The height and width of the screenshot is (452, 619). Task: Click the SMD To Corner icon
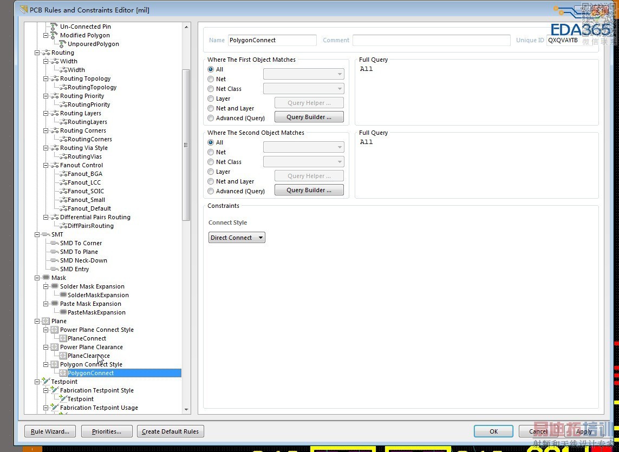pyautogui.click(x=55, y=243)
